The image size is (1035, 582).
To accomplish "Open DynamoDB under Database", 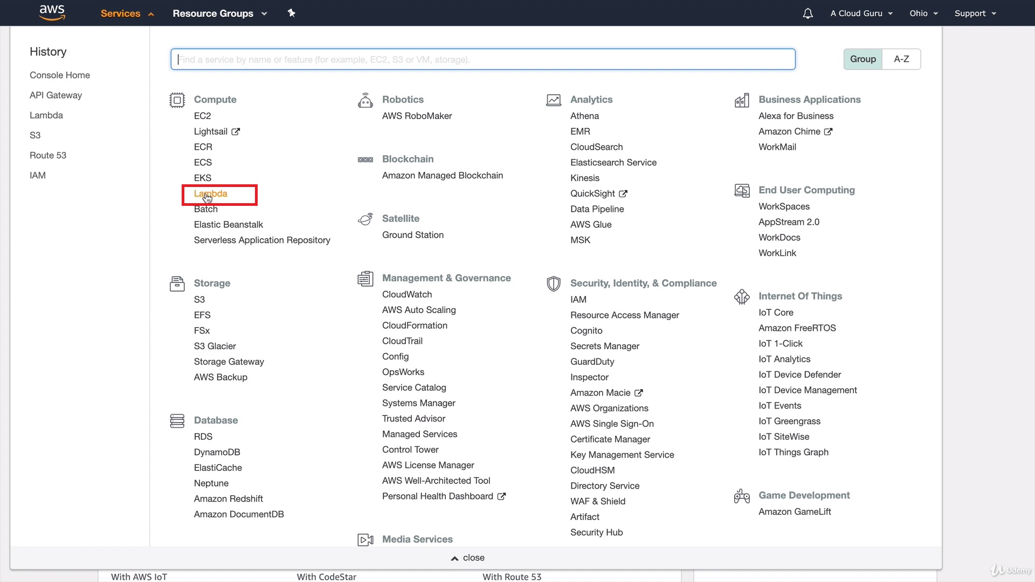I will 217,452.
